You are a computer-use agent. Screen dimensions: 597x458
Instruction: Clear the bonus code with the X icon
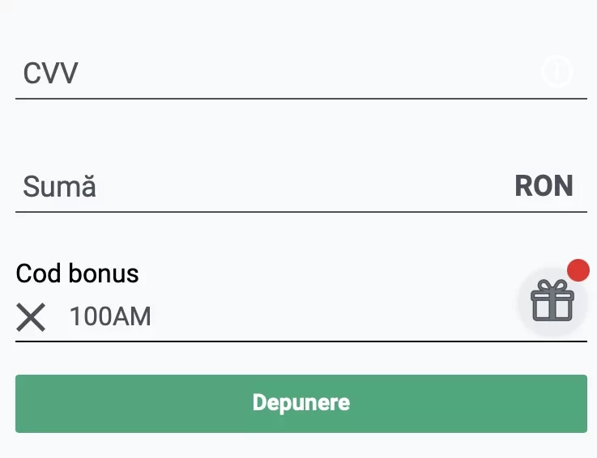pyautogui.click(x=31, y=317)
